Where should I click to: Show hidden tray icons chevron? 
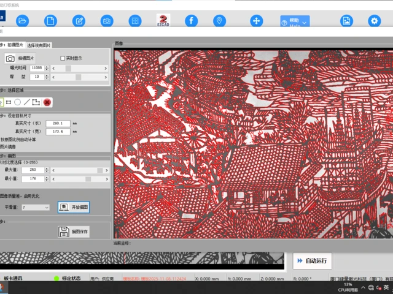(363, 287)
